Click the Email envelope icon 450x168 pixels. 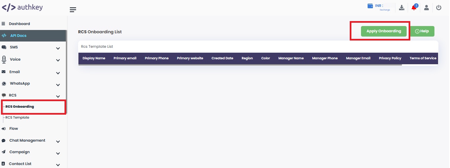click(x=4, y=72)
